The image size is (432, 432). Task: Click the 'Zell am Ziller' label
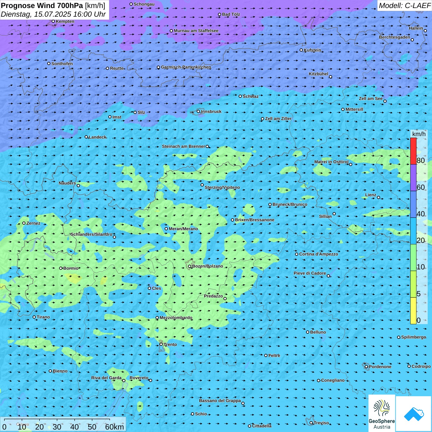(278, 118)
